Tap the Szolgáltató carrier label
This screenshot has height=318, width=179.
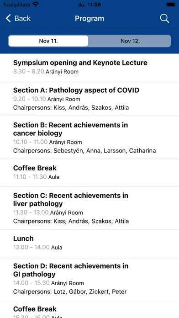point(16,5)
